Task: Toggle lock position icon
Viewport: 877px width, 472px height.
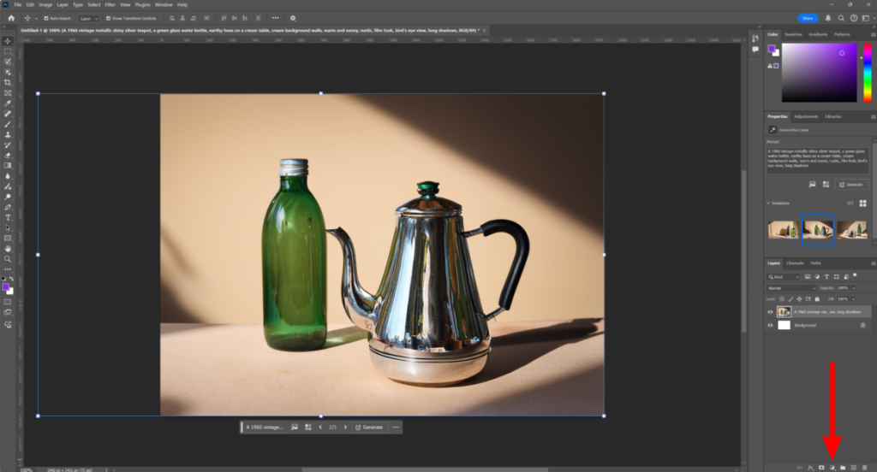Action: point(799,298)
